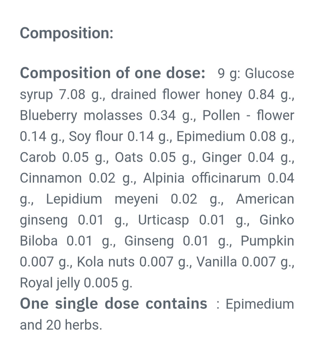Viewport: 314px width, 354px height.
Task: Click the word 'Urticasp'
Action: tap(163, 220)
